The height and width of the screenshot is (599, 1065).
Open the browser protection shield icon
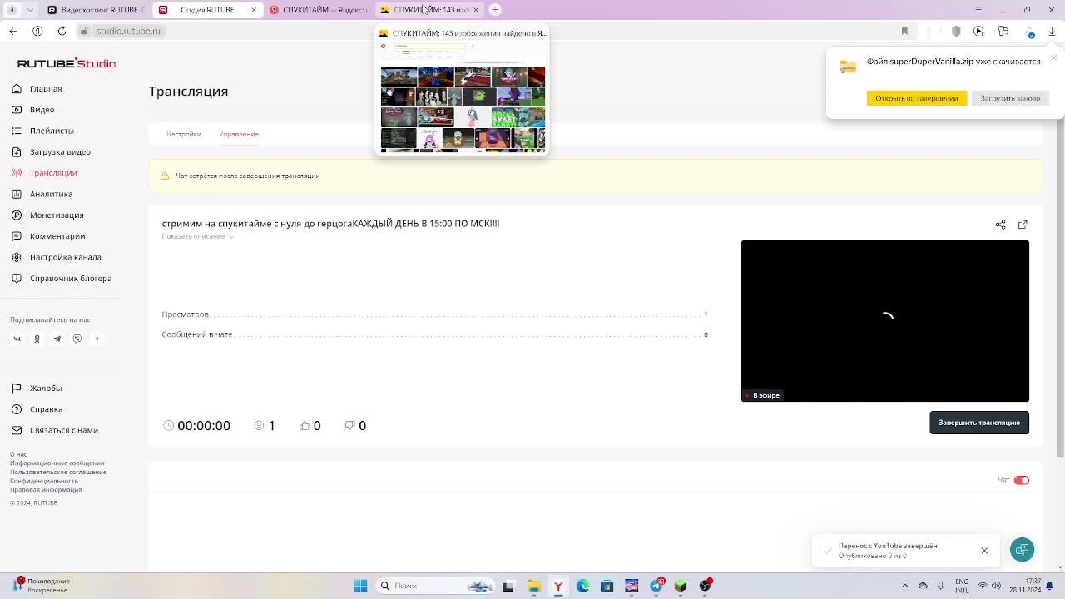click(x=955, y=32)
